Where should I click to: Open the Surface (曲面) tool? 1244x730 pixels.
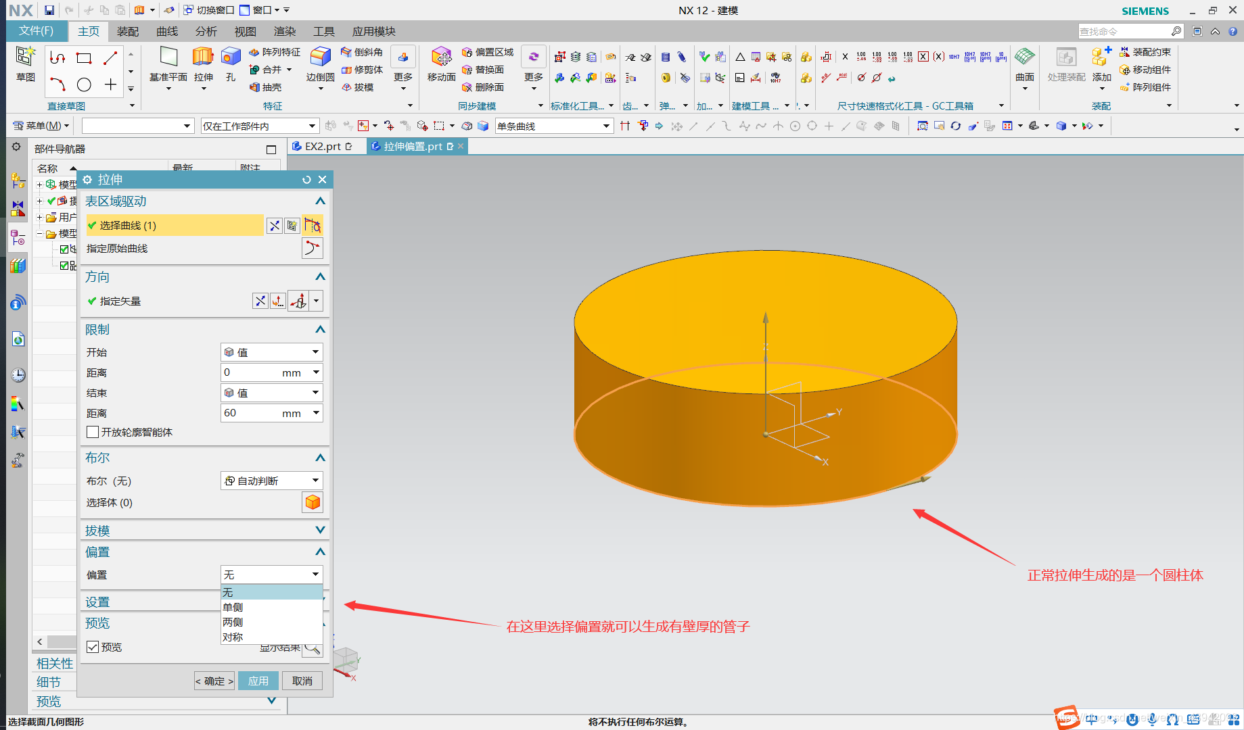(1025, 65)
